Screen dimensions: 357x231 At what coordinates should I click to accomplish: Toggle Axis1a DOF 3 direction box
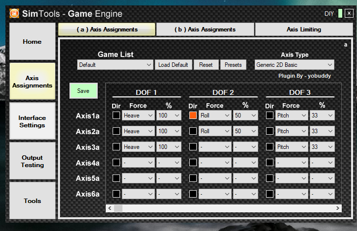[269, 115]
